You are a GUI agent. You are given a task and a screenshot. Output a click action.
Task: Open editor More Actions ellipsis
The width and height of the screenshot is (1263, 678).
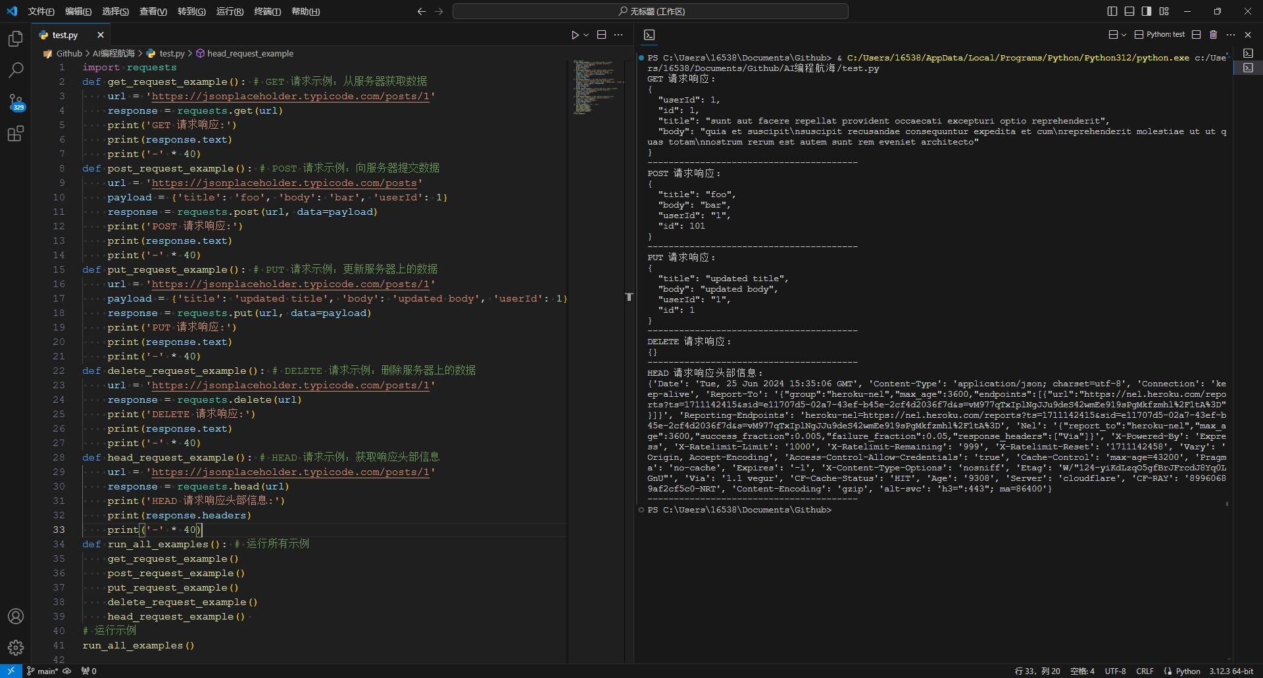click(x=618, y=35)
